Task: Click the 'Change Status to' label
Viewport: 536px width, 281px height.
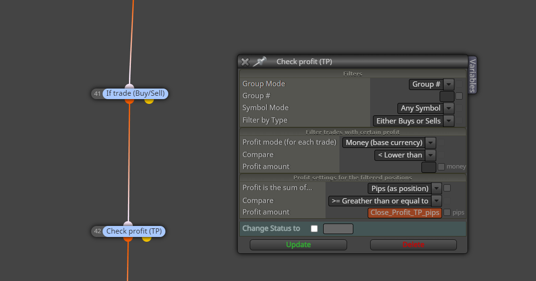Action: pos(271,228)
